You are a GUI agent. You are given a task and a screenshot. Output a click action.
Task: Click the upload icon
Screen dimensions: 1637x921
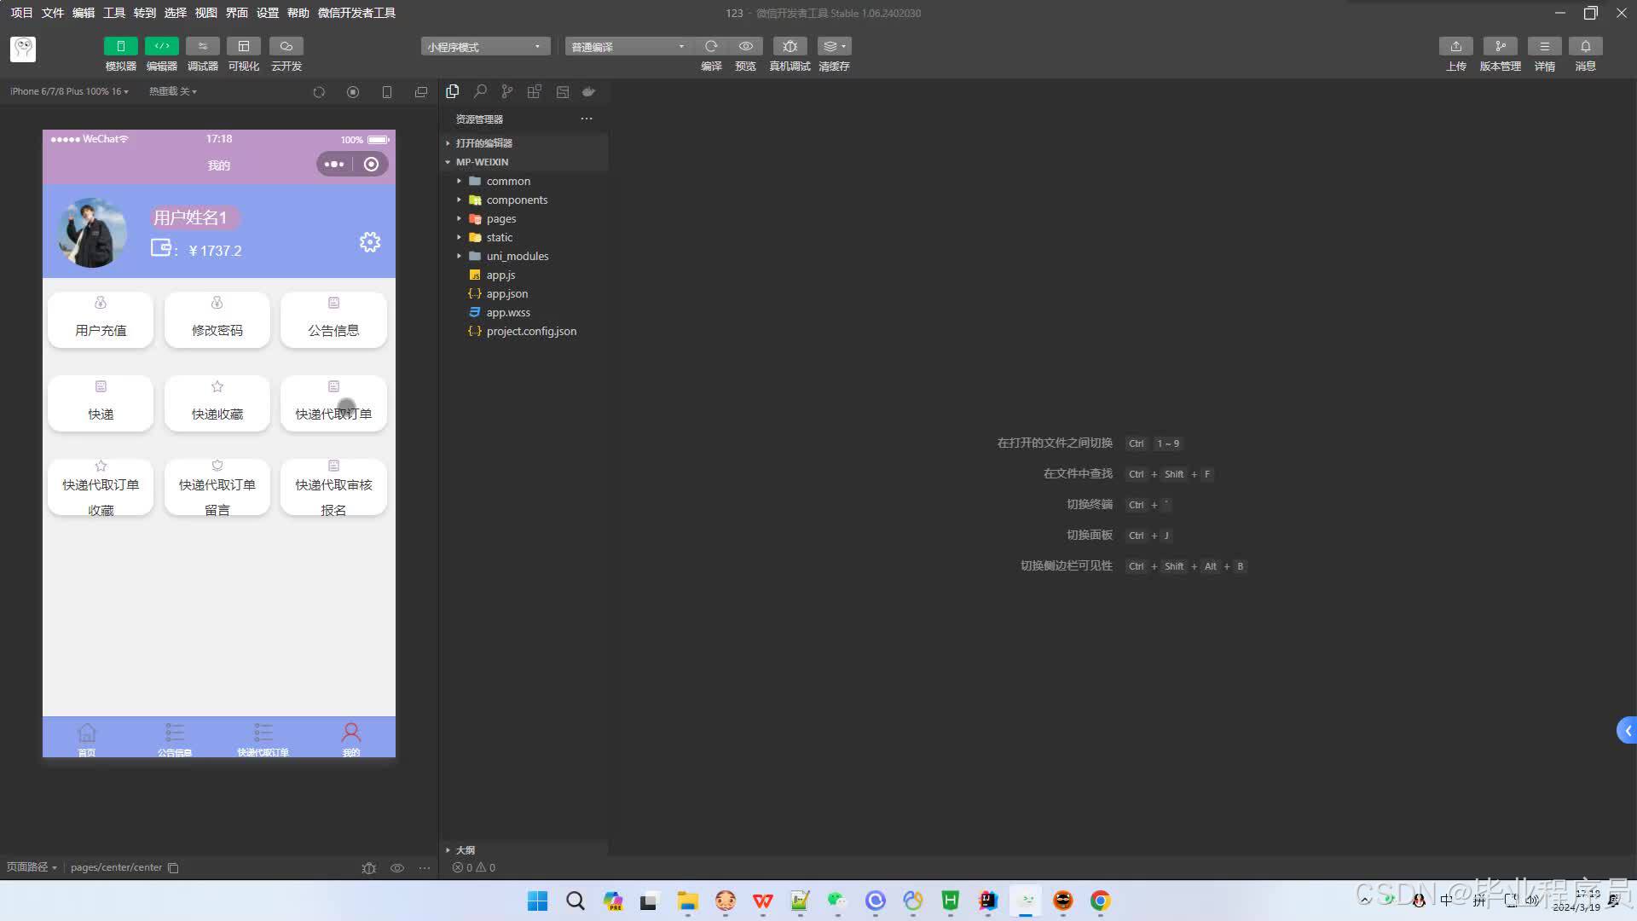(x=1455, y=46)
